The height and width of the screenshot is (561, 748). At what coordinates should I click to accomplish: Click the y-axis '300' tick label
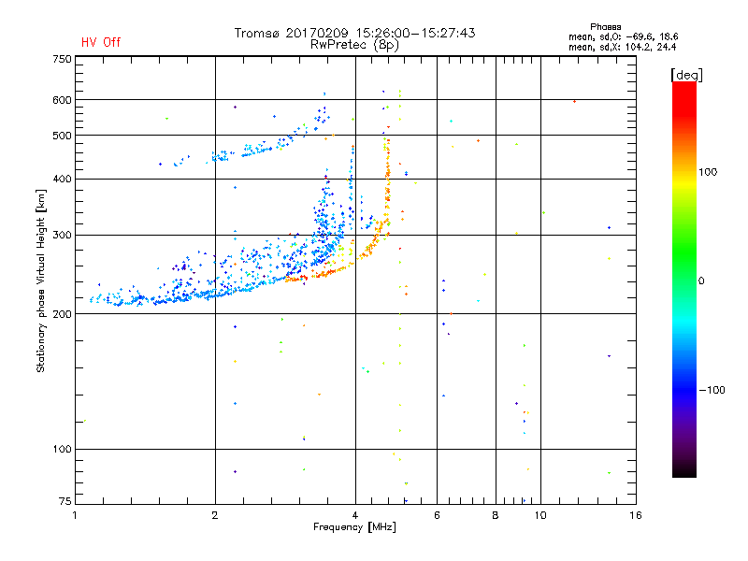[x=62, y=236]
